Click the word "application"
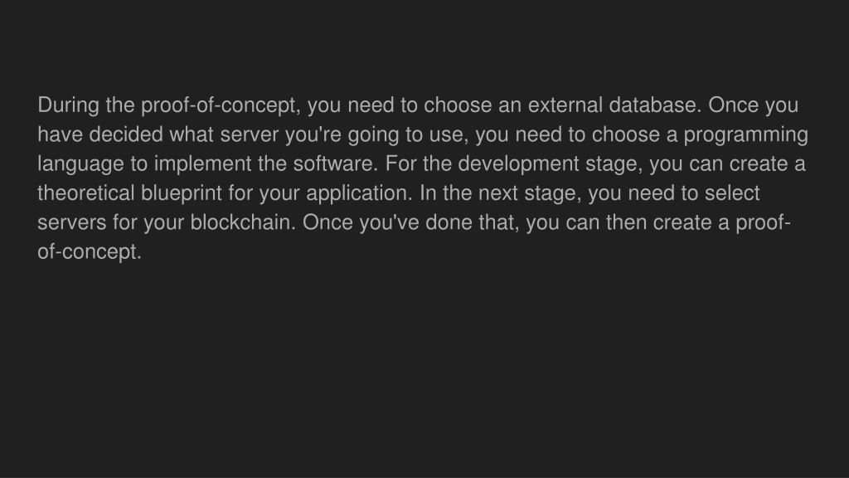This screenshot has width=849, height=478. [360, 194]
